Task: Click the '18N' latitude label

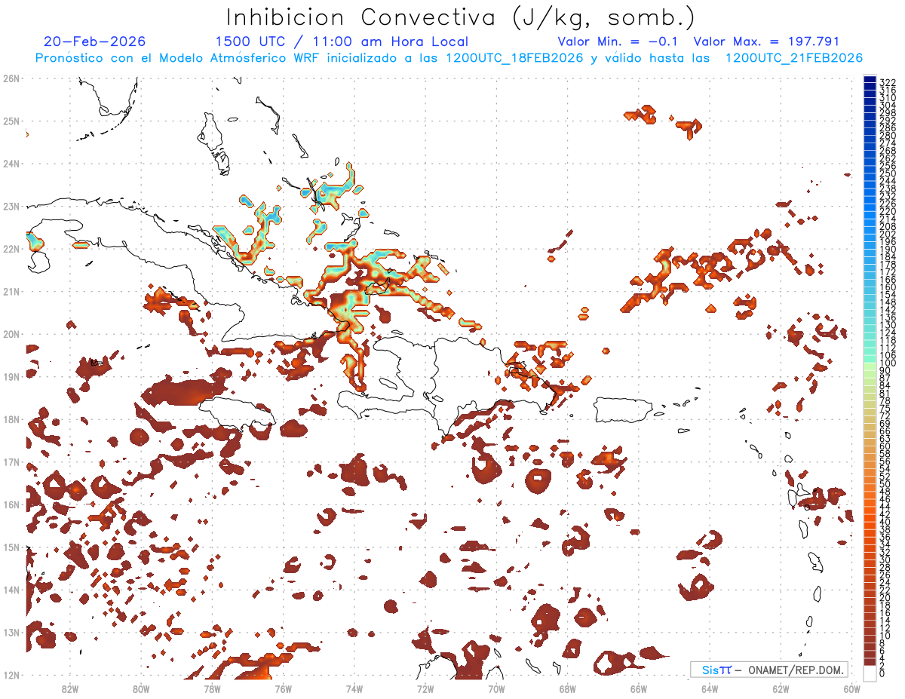Action: [11, 419]
